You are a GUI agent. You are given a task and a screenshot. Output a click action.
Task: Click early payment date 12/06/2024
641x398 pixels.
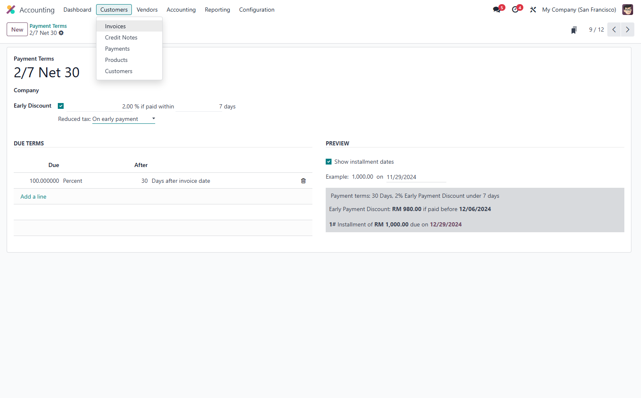(x=475, y=209)
